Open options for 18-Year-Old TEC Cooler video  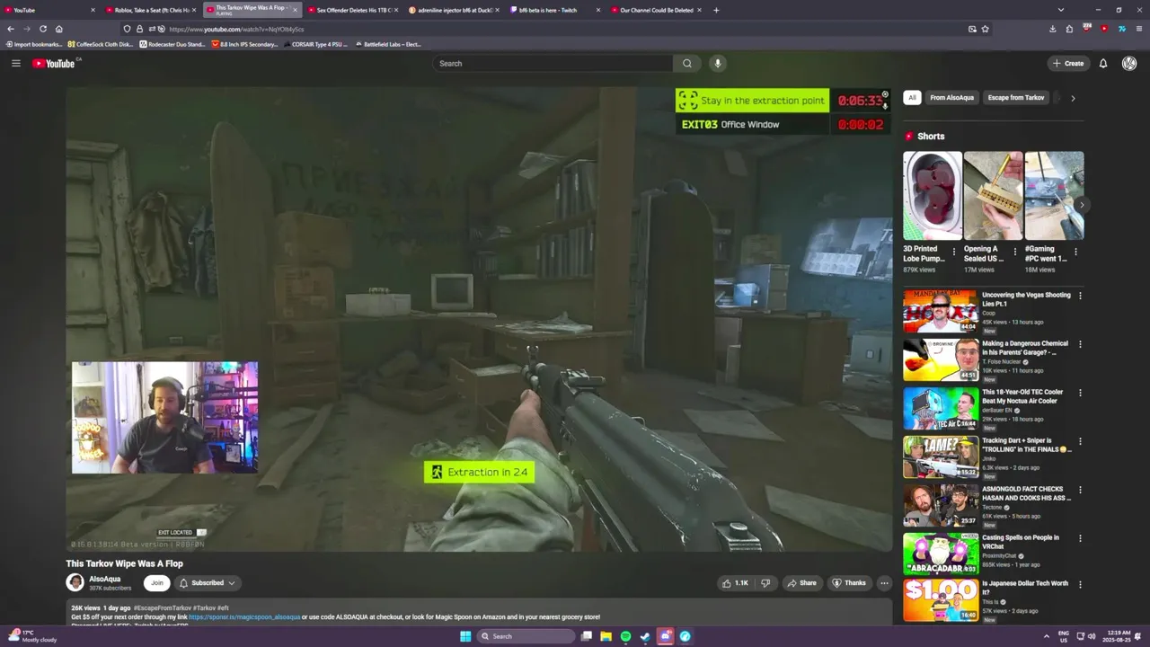(x=1080, y=393)
